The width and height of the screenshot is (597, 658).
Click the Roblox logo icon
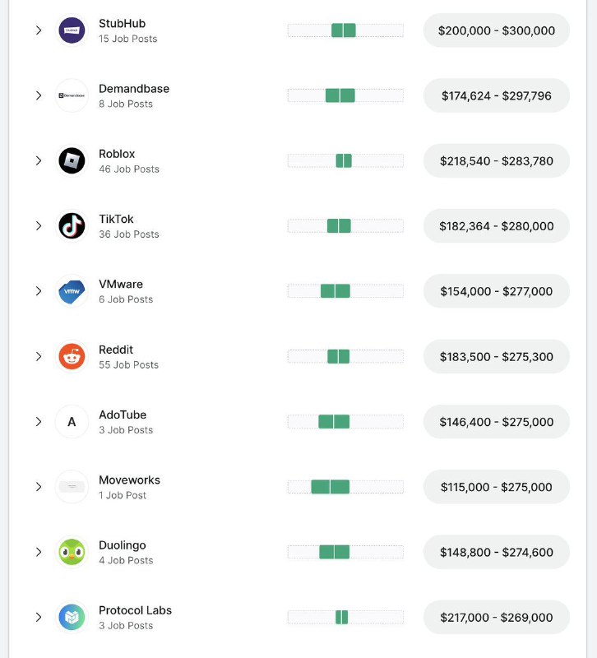[x=72, y=160]
